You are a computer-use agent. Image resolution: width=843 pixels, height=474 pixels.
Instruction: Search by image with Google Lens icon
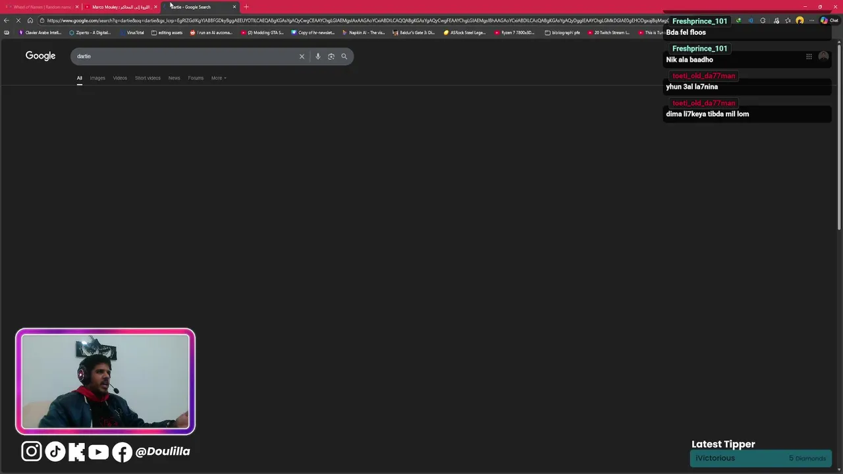(x=331, y=56)
